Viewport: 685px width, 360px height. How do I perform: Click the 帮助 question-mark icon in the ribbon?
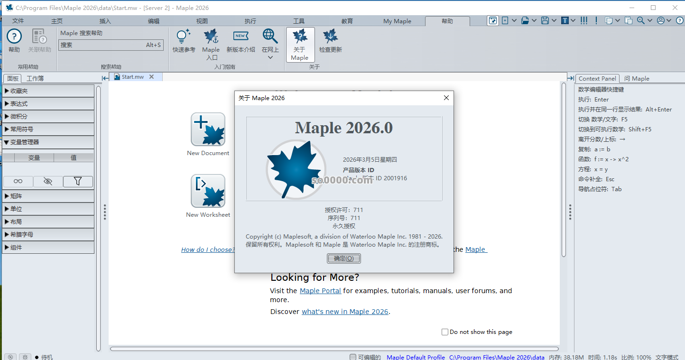click(14, 37)
